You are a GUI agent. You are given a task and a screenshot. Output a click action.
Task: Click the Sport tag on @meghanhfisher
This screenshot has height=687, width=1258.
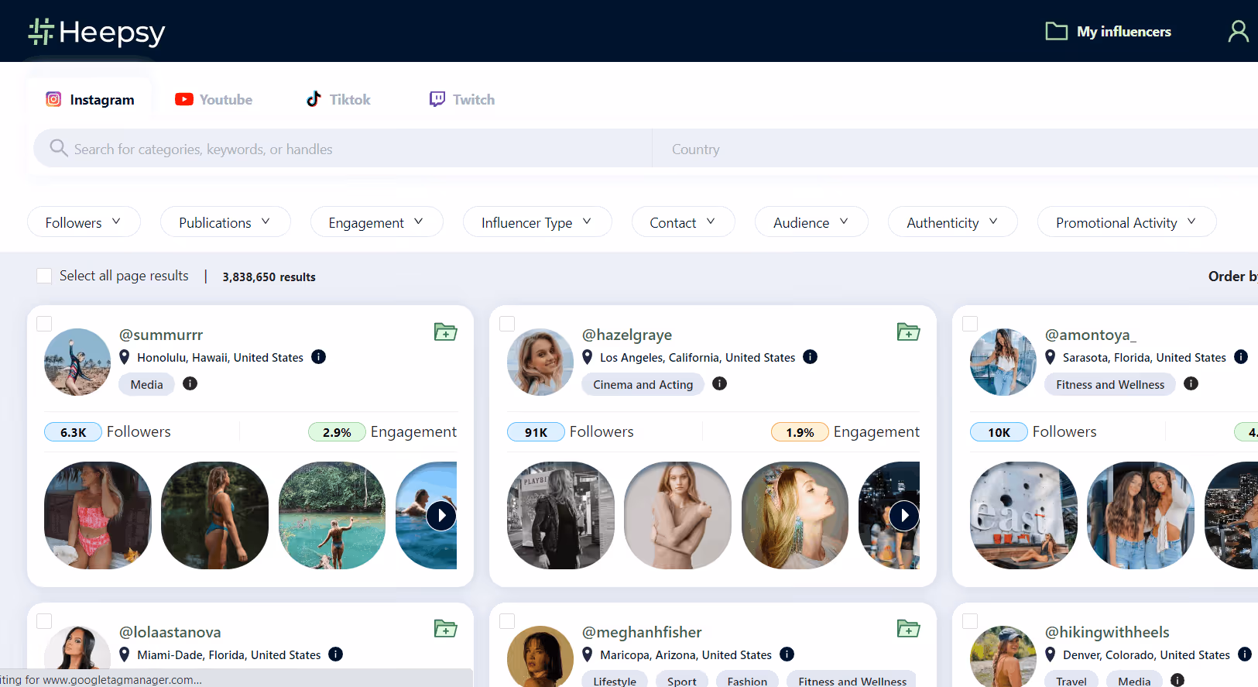(x=682, y=679)
